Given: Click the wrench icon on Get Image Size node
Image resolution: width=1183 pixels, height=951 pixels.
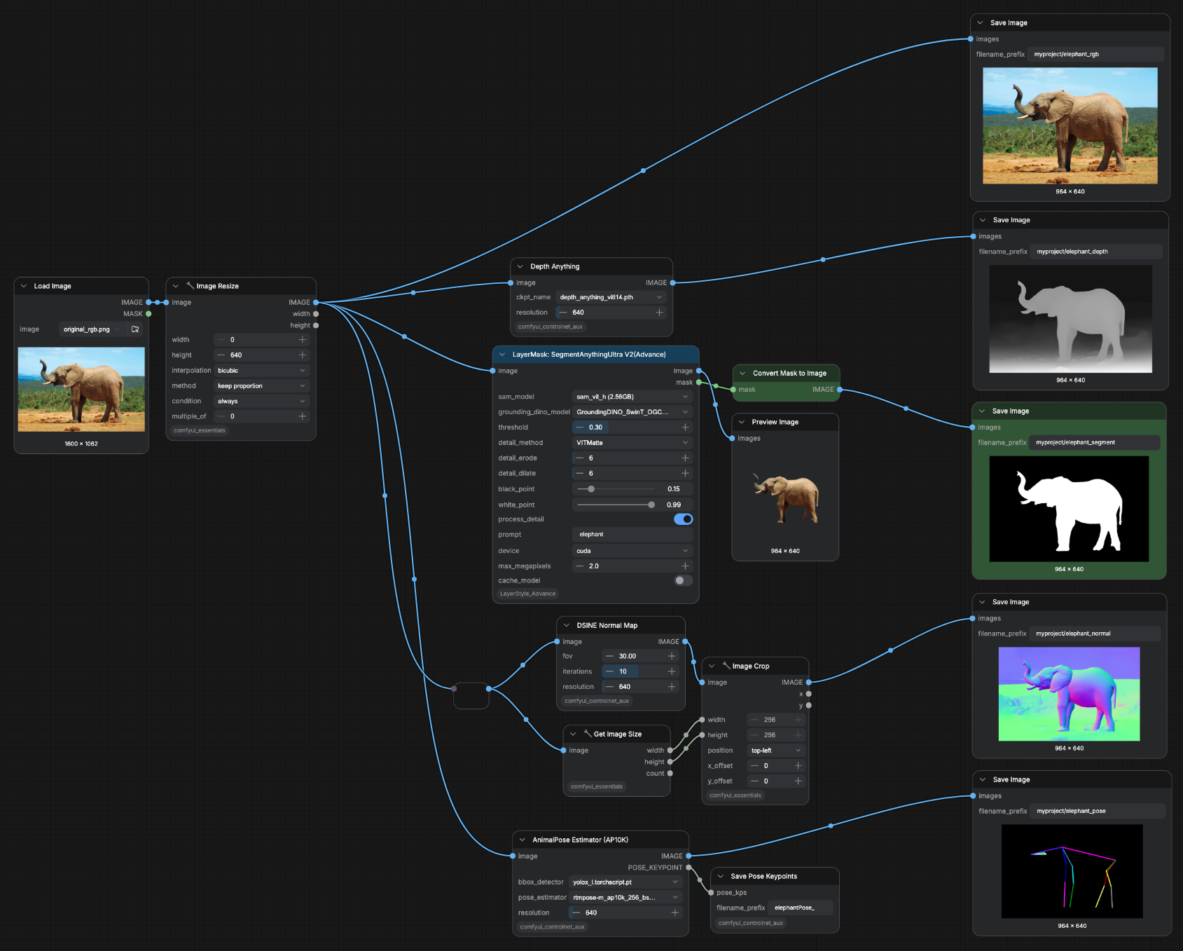Looking at the screenshot, I should tap(588, 734).
